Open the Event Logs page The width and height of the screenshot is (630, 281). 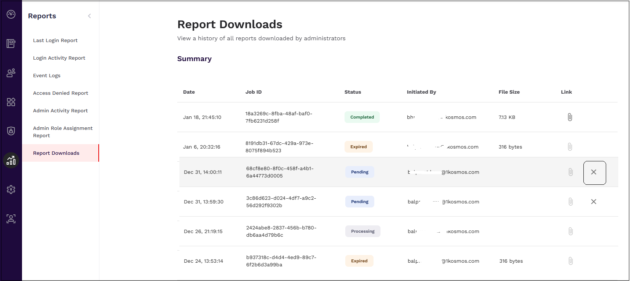pyautogui.click(x=47, y=75)
